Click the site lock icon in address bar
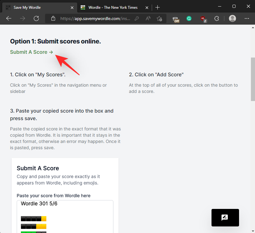Image resolution: width=255 pixels, height=233 pixels. (53, 19)
